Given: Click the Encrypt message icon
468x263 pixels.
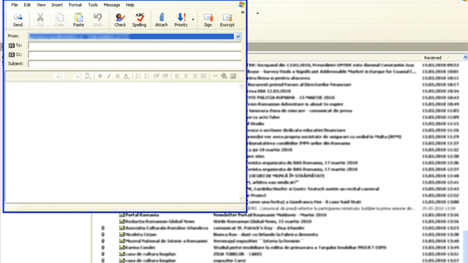Looking at the screenshot, I should (227, 20).
